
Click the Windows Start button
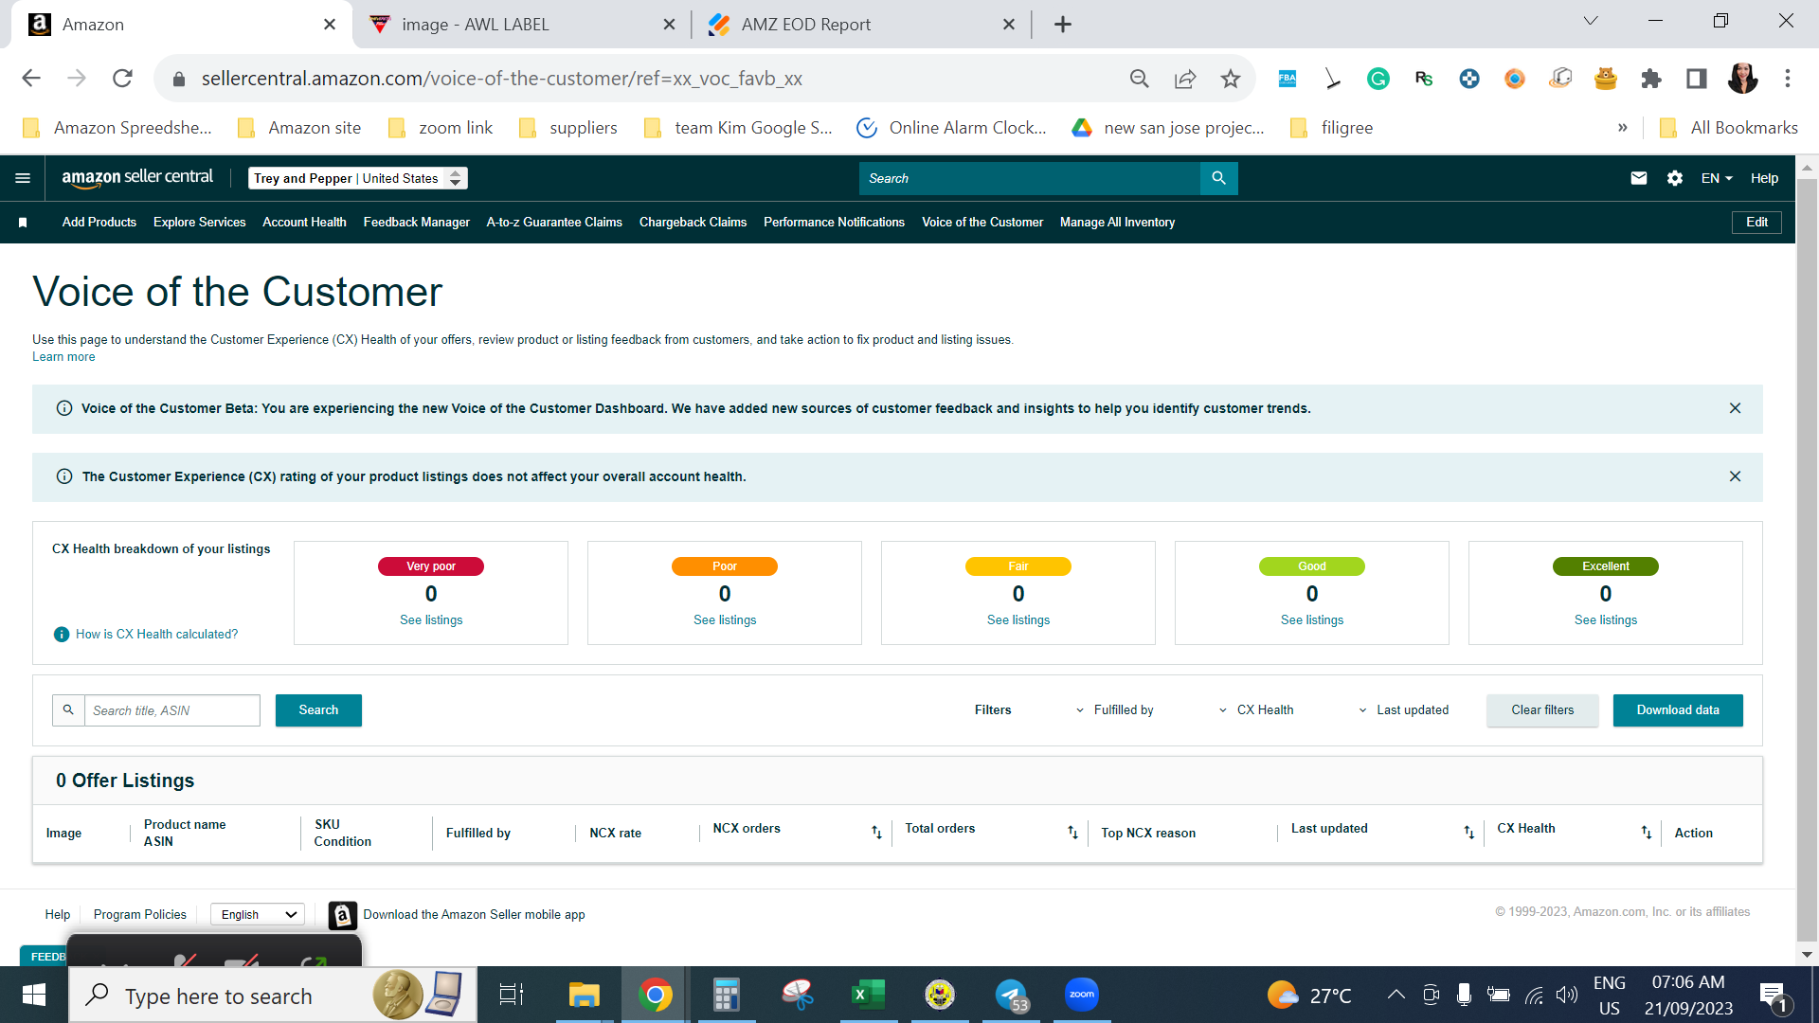pyautogui.click(x=34, y=995)
